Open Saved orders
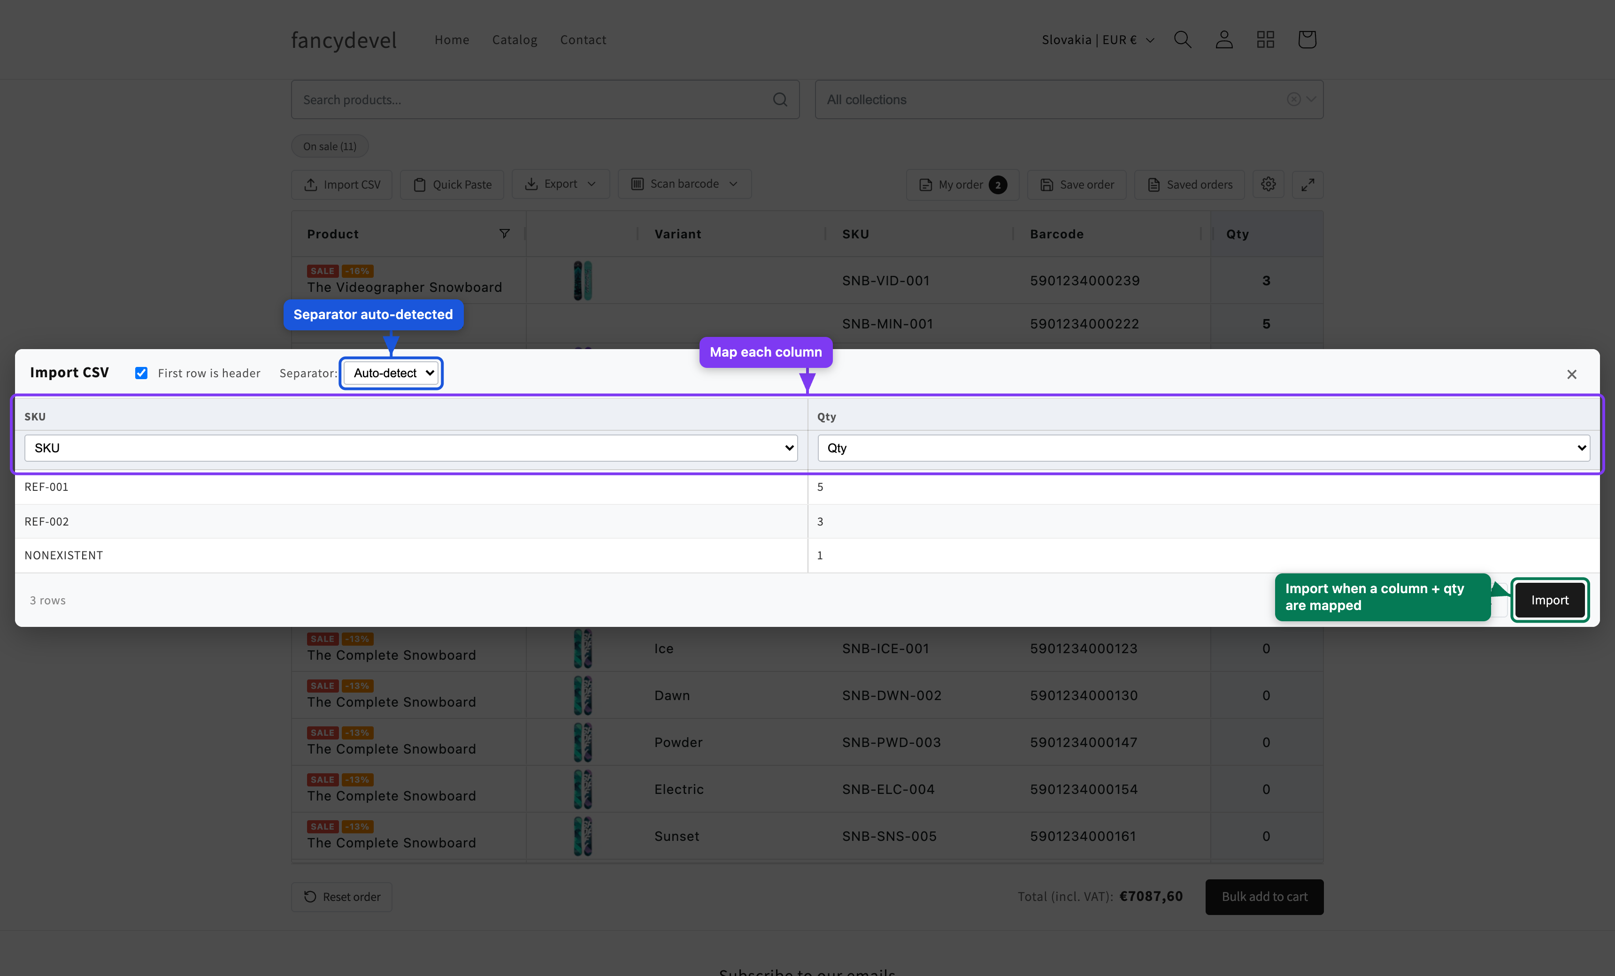This screenshot has width=1615, height=976. coord(1190,185)
